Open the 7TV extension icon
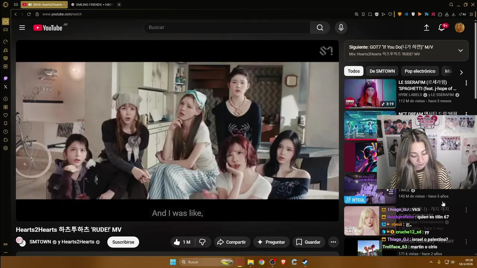Viewport: 477px width, 268px height. click(427, 14)
